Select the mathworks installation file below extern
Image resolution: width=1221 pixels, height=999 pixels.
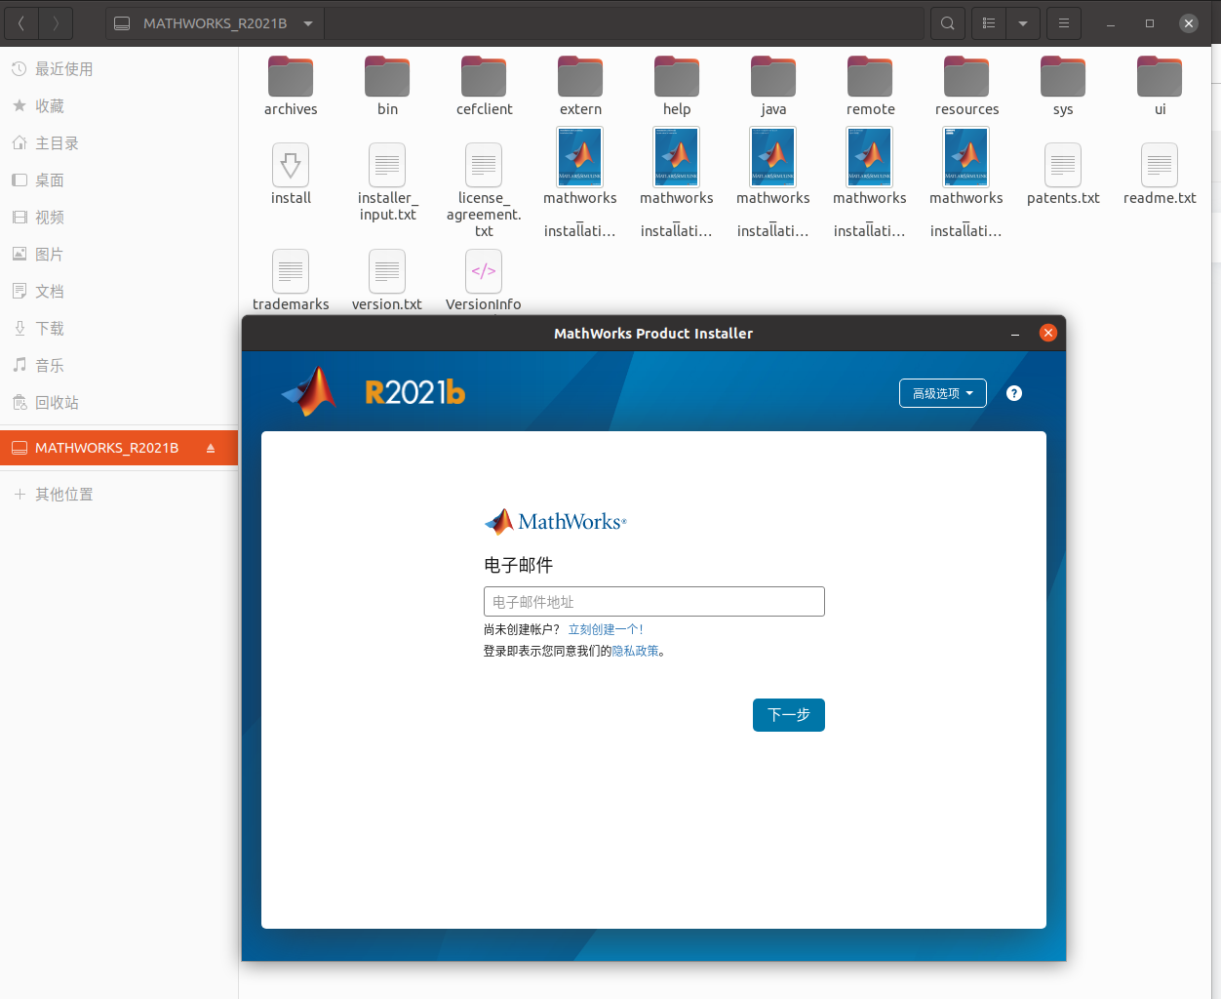[x=580, y=182]
